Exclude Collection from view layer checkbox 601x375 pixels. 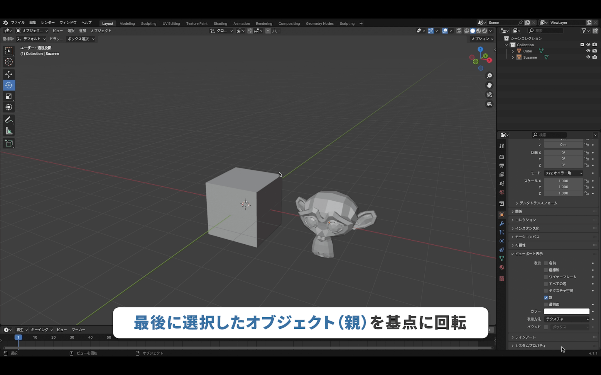pos(582,45)
